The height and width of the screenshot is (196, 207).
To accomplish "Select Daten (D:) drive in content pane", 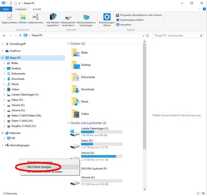I will [x=96, y=144].
